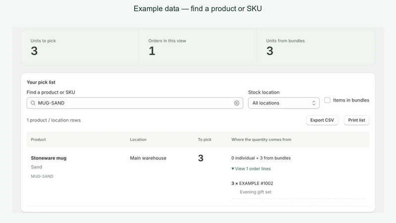Export the pick list as CSV
The width and height of the screenshot is (396, 223).
(x=322, y=120)
